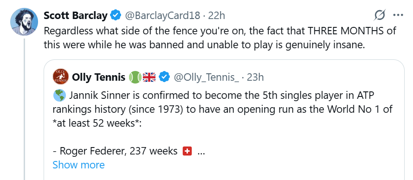The height and width of the screenshot is (180, 413).
Task: Click Scott Barclay's tweet text about THREE MONTHS
Action: 219,38
